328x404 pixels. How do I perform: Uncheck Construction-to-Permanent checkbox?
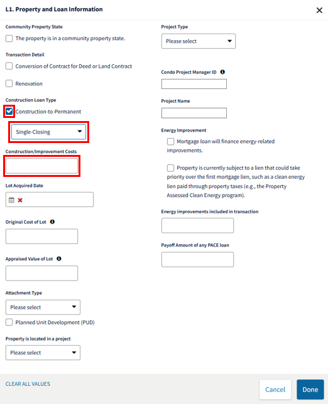[9, 111]
